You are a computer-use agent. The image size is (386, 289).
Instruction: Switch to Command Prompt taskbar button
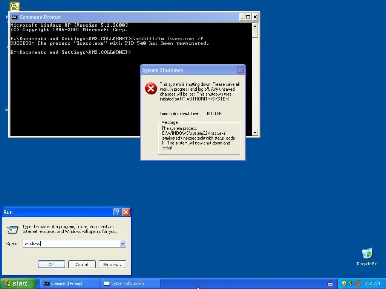pyautogui.click(x=70, y=283)
